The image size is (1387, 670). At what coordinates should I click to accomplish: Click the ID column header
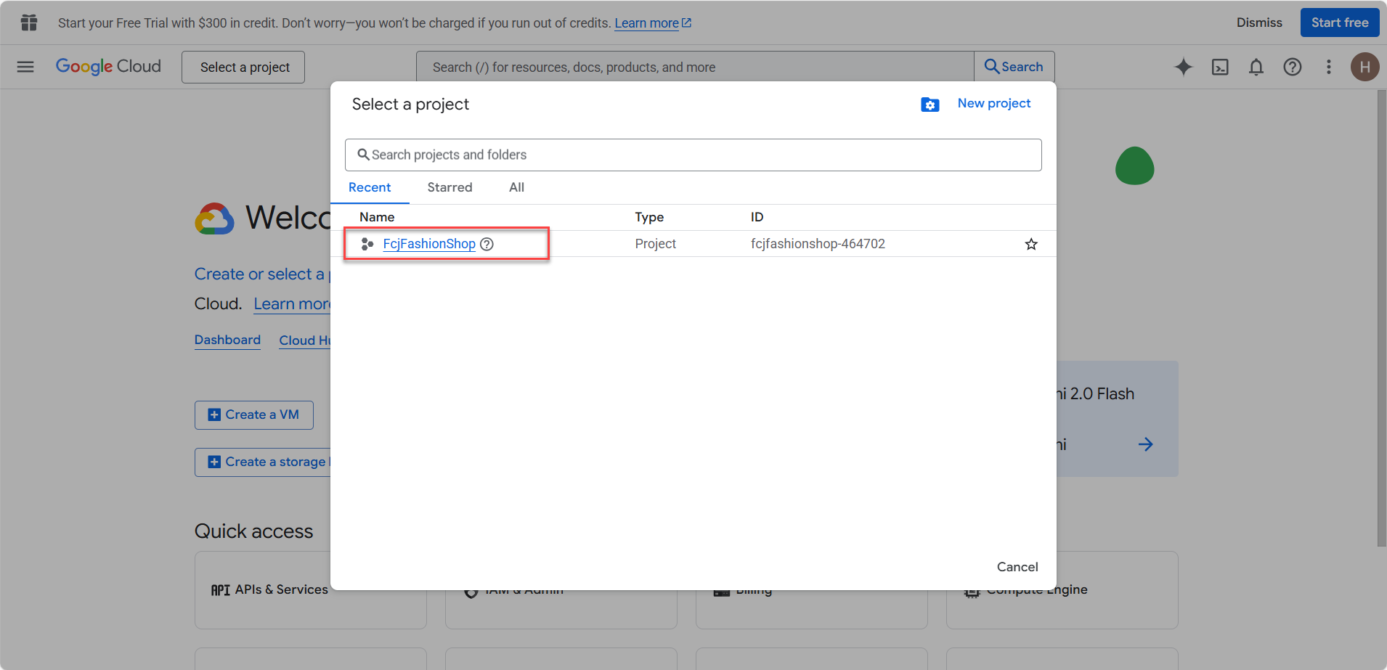(757, 217)
